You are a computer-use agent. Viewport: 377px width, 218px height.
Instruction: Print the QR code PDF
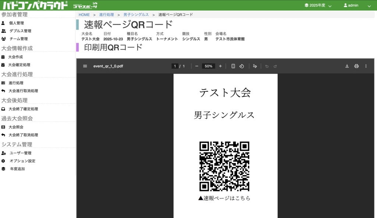click(x=356, y=66)
